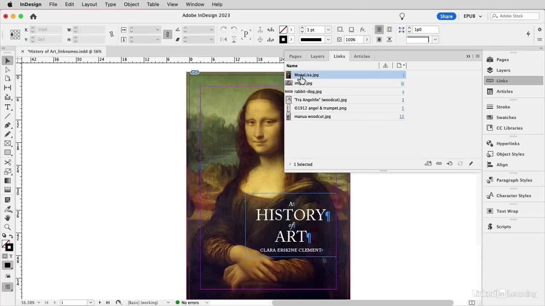Click the Share button
This screenshot has width=545, height=306.
pyautogui.click(x=446, y=16)
